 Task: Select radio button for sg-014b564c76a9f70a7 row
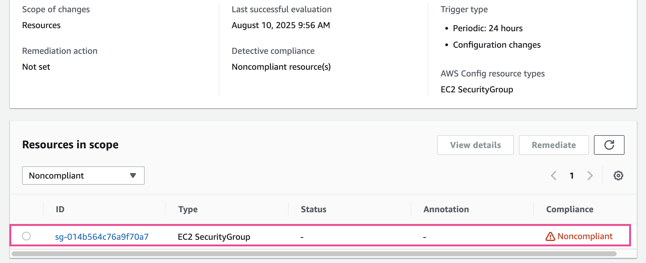(26, 236)
